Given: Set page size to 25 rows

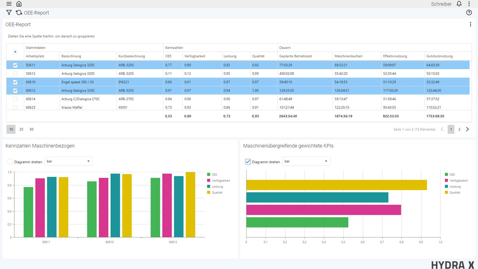Looking at the screenshot, I should coord(21,129).
